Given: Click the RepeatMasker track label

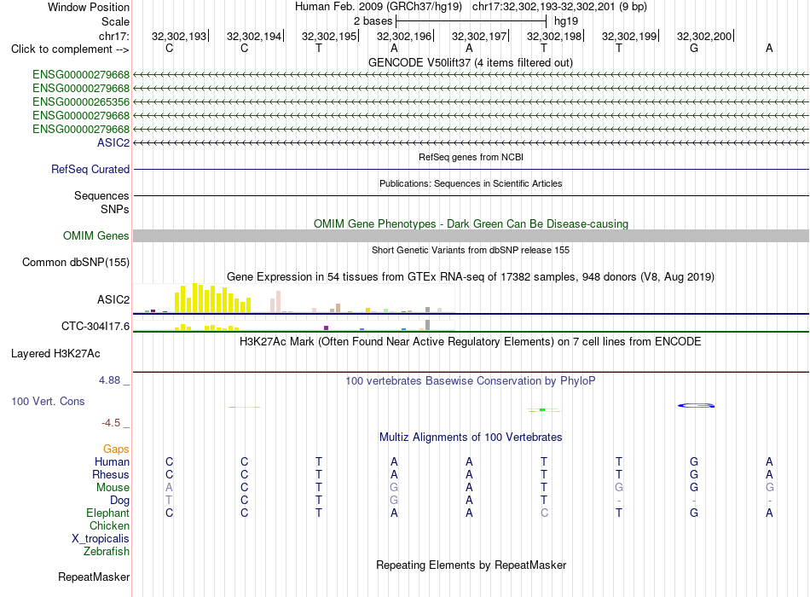Looking at the screenshot, I should (x=94, y=577).
